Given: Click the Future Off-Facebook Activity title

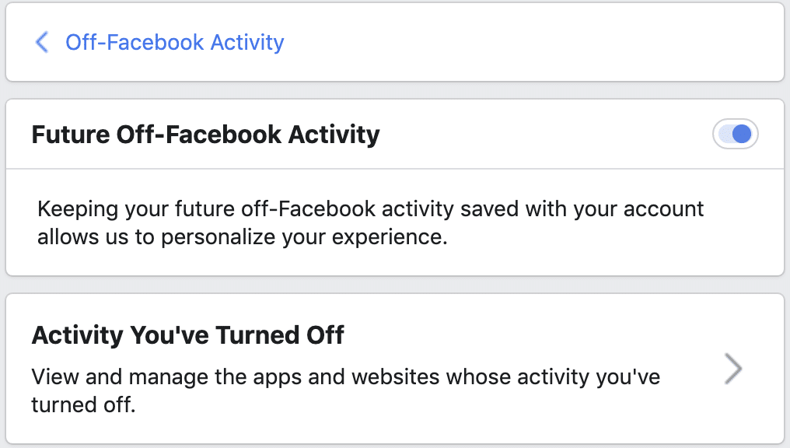Looking at the screenshot, I should click(x=205, y=135).
